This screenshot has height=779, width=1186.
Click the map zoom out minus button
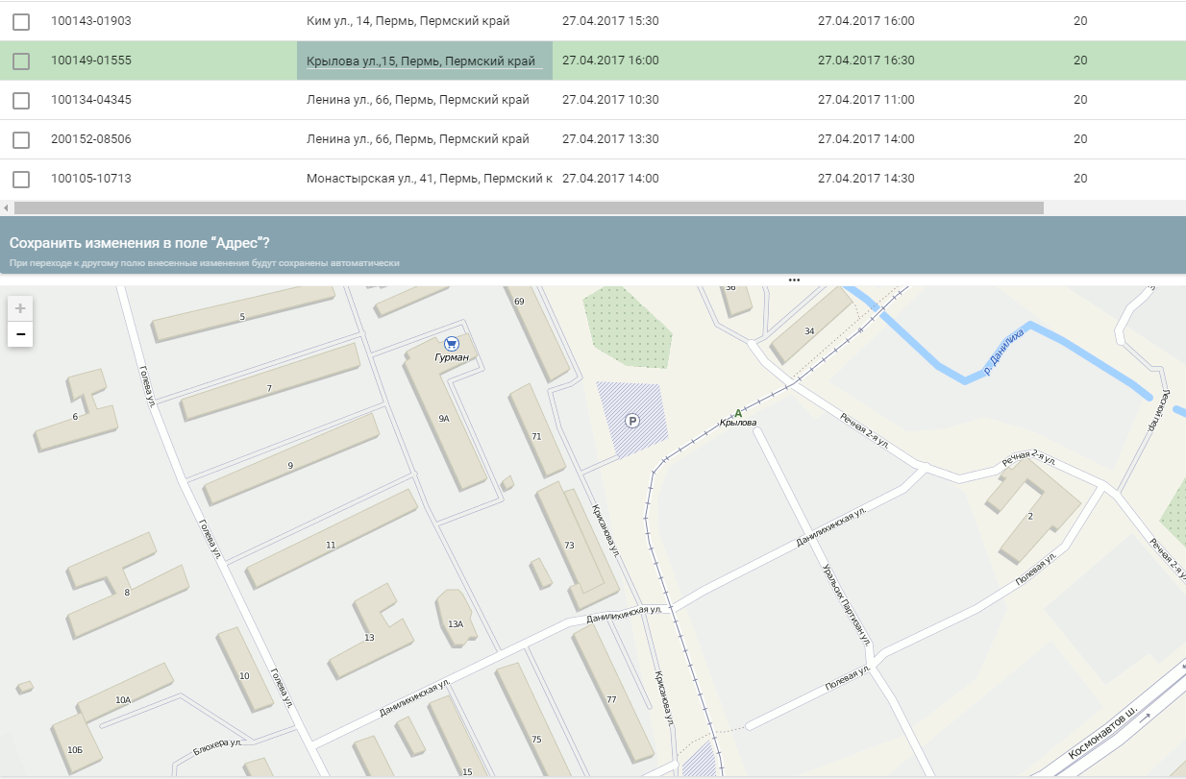click(20, 334)
